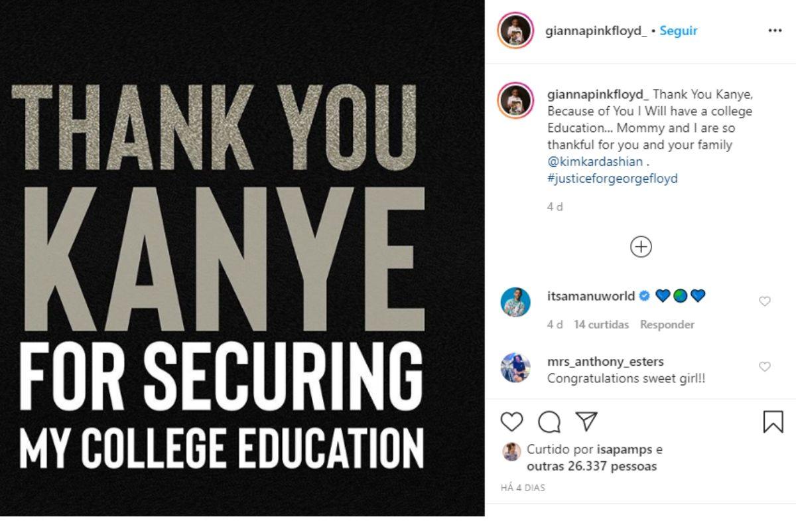This screenshot has width=796, height=531.
Task: Click Responder under itsamanuworld's comment
Action: [667, 325]
